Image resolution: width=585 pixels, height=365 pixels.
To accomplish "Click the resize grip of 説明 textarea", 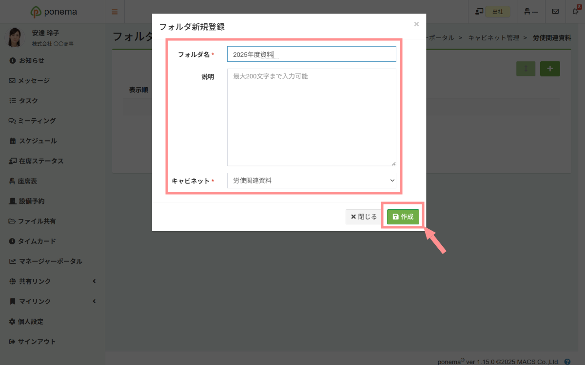I will coord(393,163).
